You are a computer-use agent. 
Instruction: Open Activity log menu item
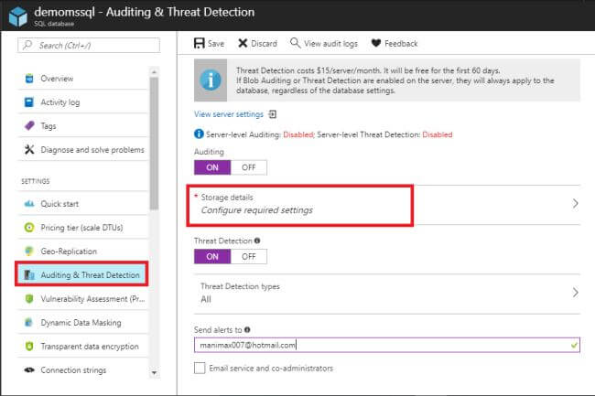[82, 102]
